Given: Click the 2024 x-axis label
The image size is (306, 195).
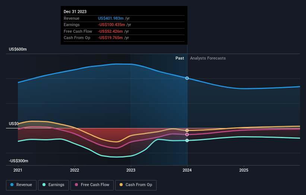Looking at the screenshot, I should click(187, 170).
